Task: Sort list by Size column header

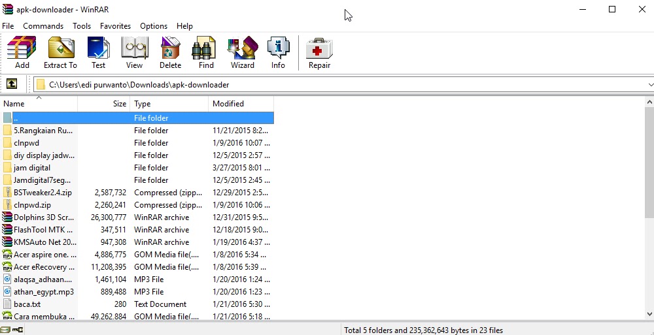Action: click(104, 104)
